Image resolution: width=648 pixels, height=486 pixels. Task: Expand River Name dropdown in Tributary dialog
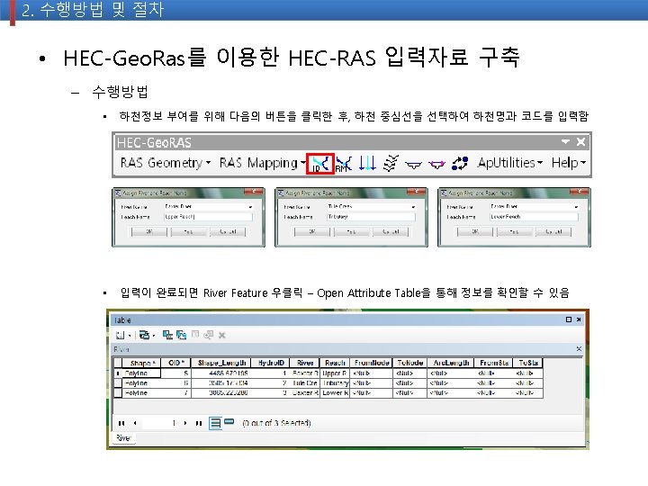pyautogui.click(x=413, y=206)
